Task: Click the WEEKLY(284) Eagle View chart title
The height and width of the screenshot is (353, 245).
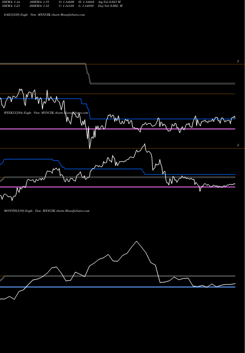Action: pyautogui.click(x=46, y=113)
